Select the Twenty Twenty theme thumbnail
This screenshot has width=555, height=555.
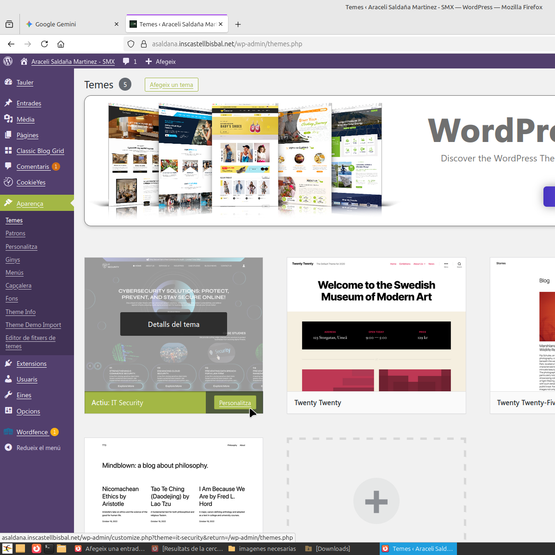click(376, 325)
